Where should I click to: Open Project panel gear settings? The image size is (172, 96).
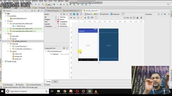[39, 11]
